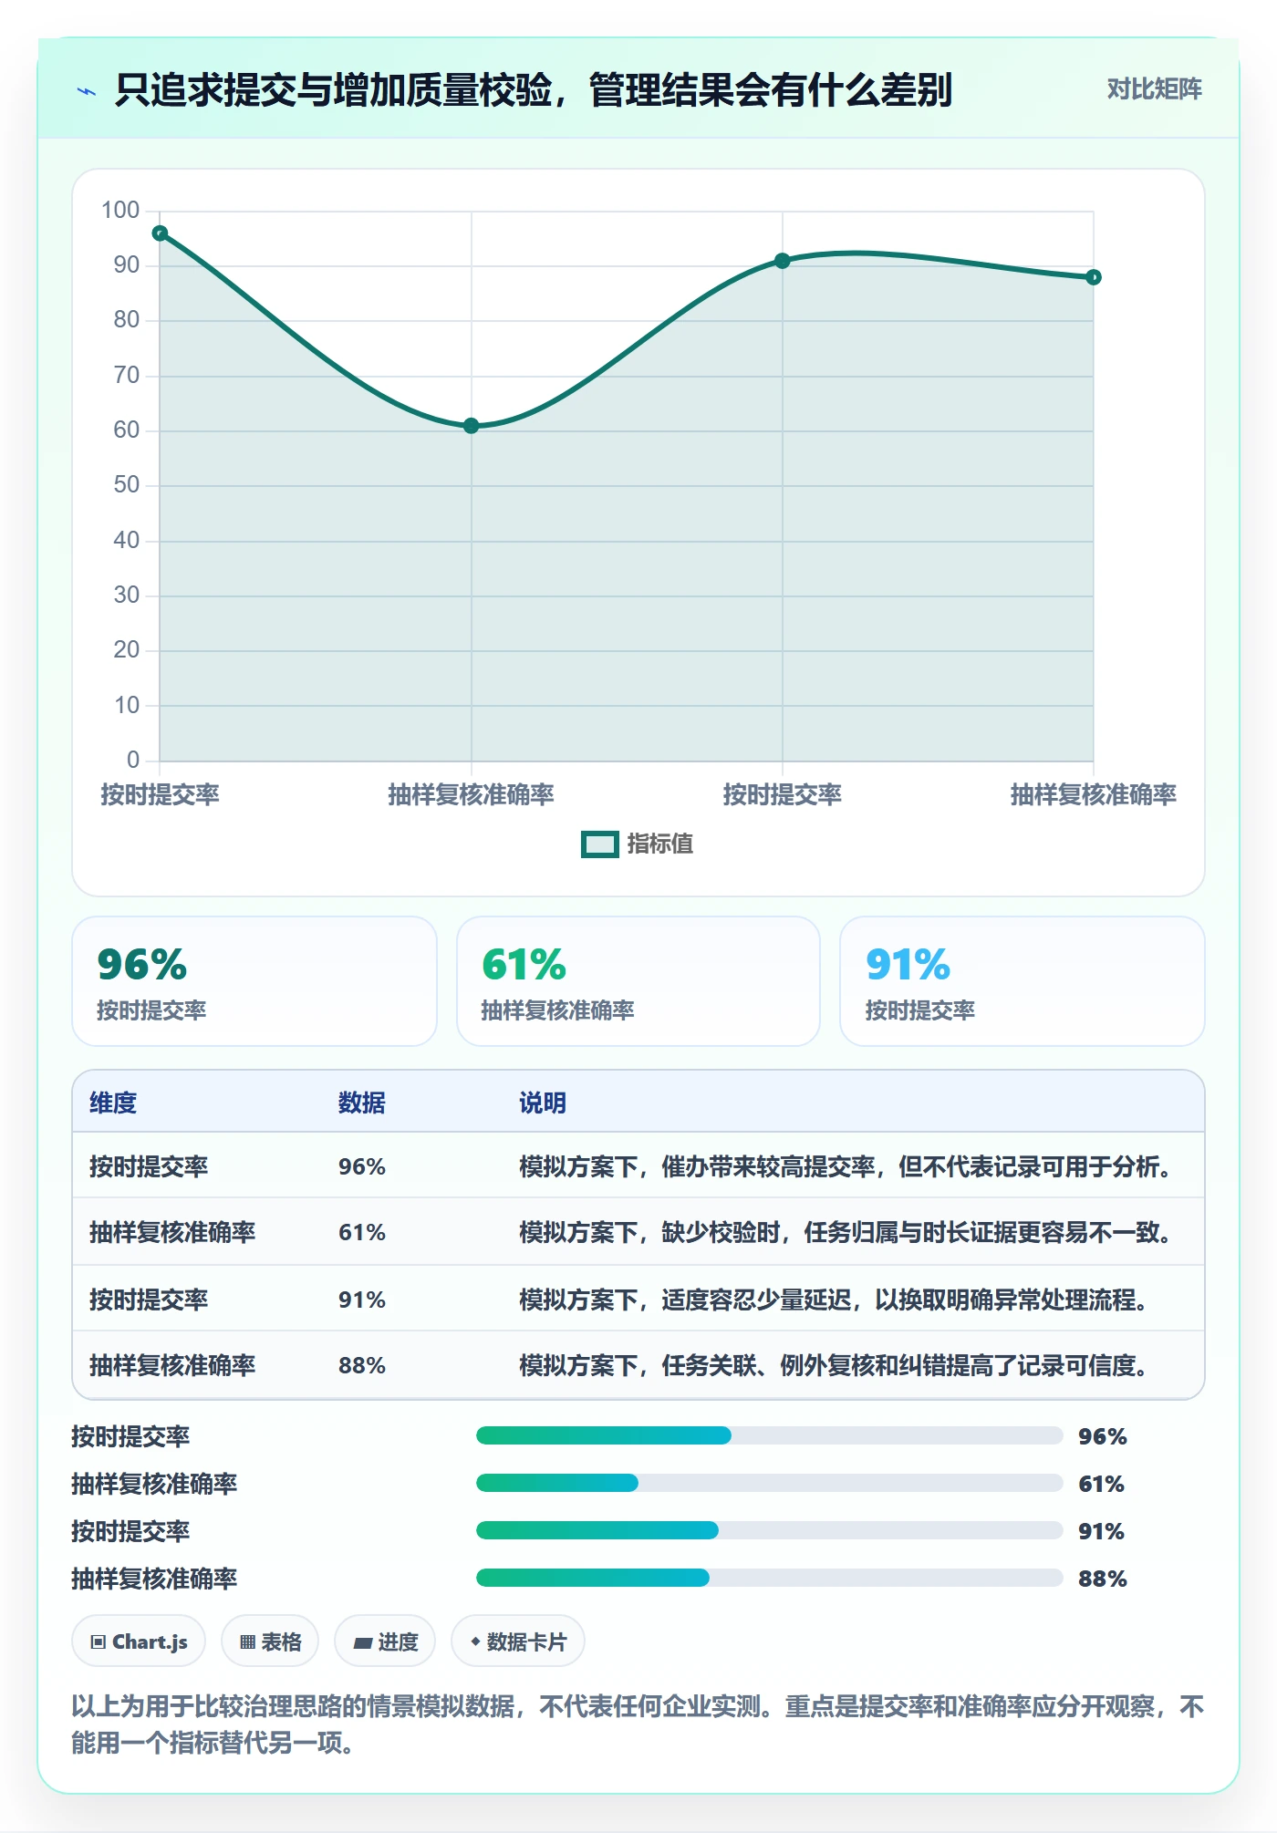Viewport: 1277px width, 1833px height.
Task: Click the card title starting with 只追求提交
Action: (x=534, y=90)
